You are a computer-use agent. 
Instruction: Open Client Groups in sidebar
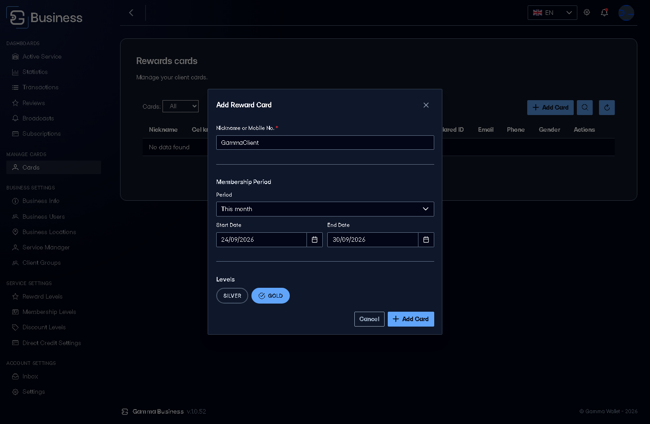click(x=54, y=263)
